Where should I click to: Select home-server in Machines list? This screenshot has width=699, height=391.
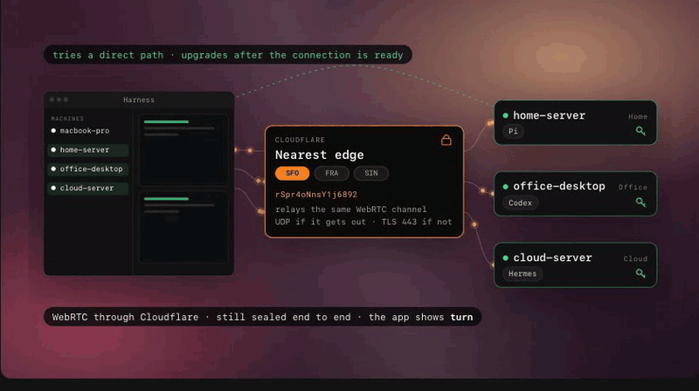(x=88, y=150)
